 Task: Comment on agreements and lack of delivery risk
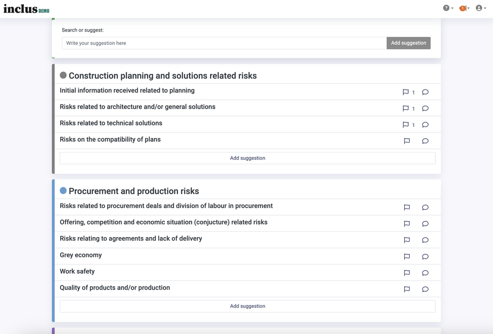425,240
